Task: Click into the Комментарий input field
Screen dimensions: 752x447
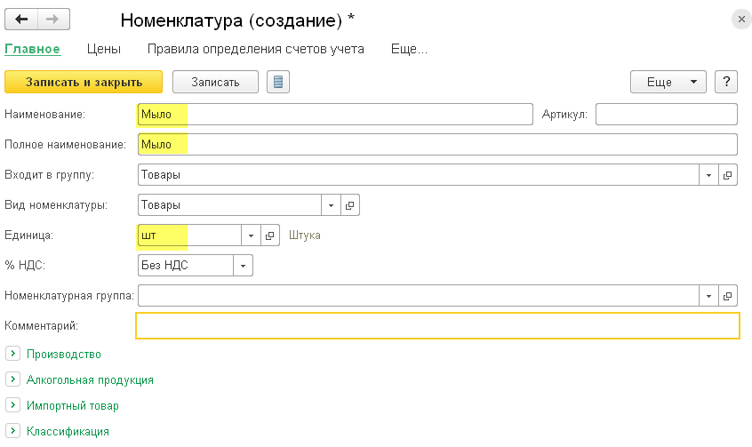Action: [436, 326]
